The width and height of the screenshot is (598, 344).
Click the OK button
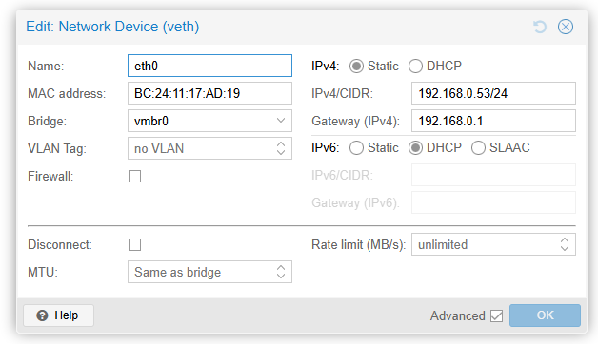(x=545, y=315)
